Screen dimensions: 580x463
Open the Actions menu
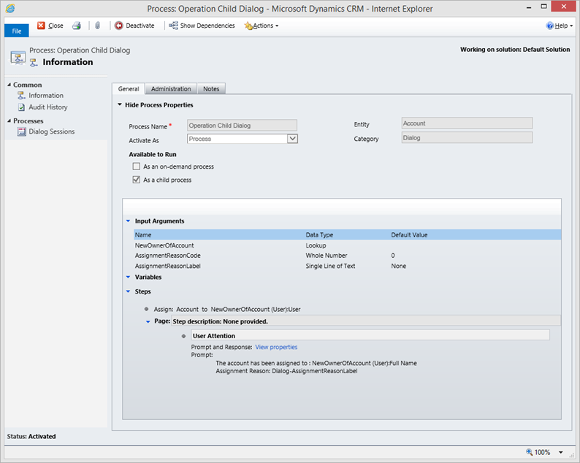[262, 26]
